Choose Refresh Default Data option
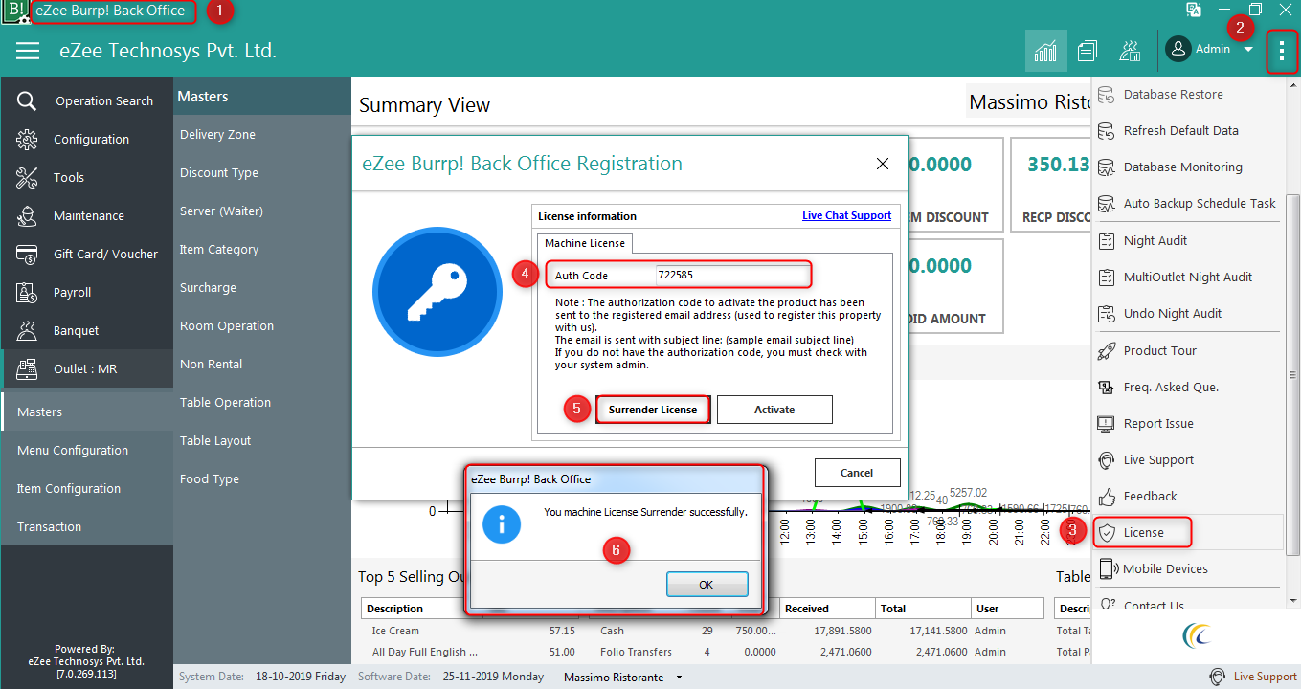1301x689 pixels. (1187, 130)
